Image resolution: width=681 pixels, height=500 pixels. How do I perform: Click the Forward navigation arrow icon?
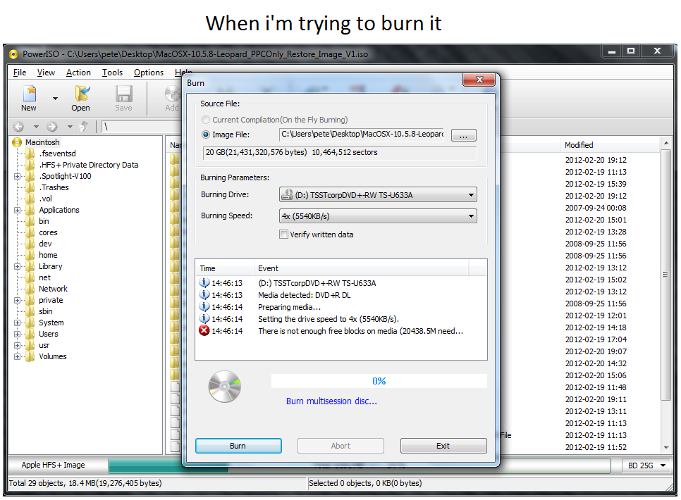[x=52, y=126]
